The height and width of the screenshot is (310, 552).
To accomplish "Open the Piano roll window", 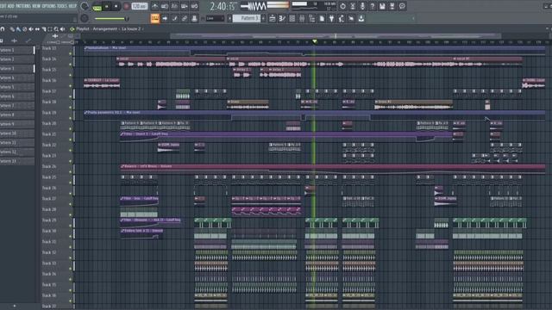I will point(282,19).
